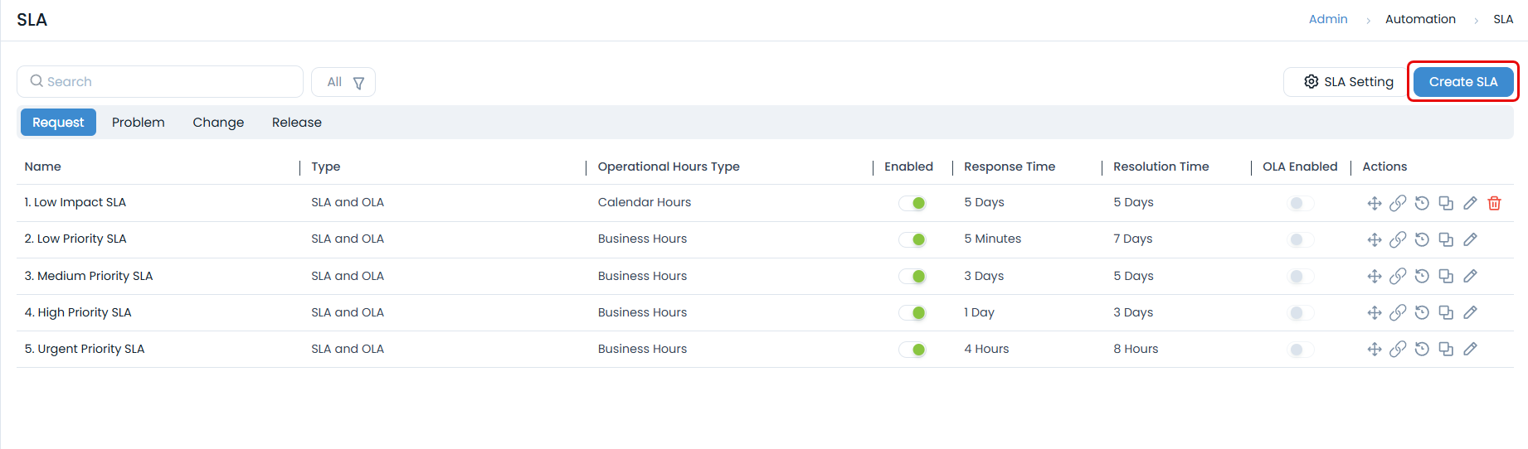Toggle Enabled switch for Urgent Priority SLA

click(912, 350)
